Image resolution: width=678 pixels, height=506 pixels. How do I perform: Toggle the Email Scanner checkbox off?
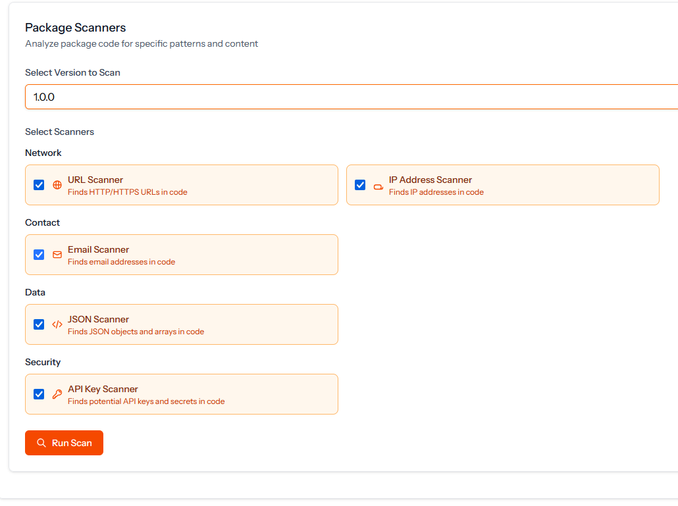(39, 255)
